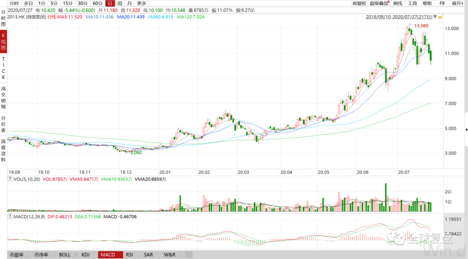Click the MA20:11.439 legend label

tap(131, 17)
